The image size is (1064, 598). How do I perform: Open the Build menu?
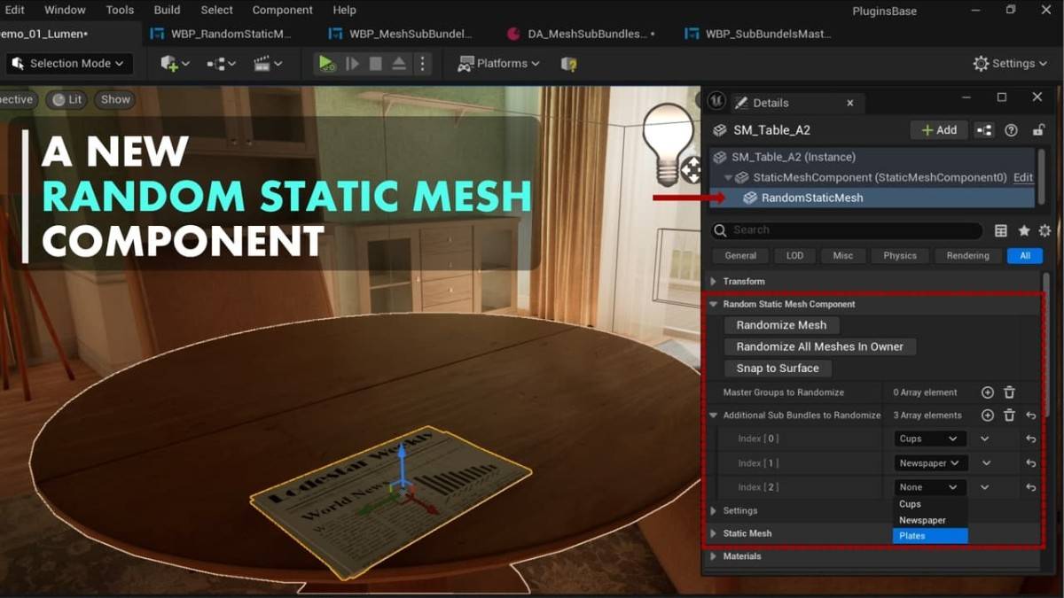point(167,10)
